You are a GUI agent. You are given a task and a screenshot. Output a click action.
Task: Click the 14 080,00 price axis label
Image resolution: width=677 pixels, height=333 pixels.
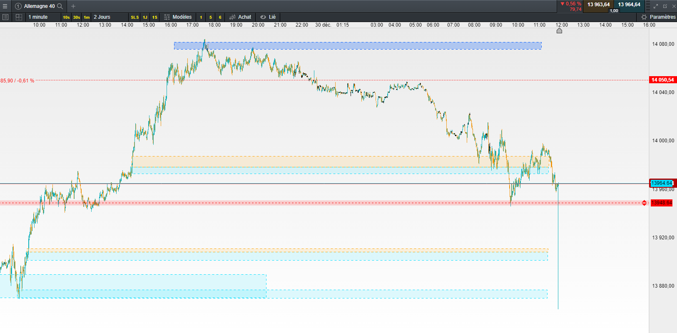coord(663,44)
